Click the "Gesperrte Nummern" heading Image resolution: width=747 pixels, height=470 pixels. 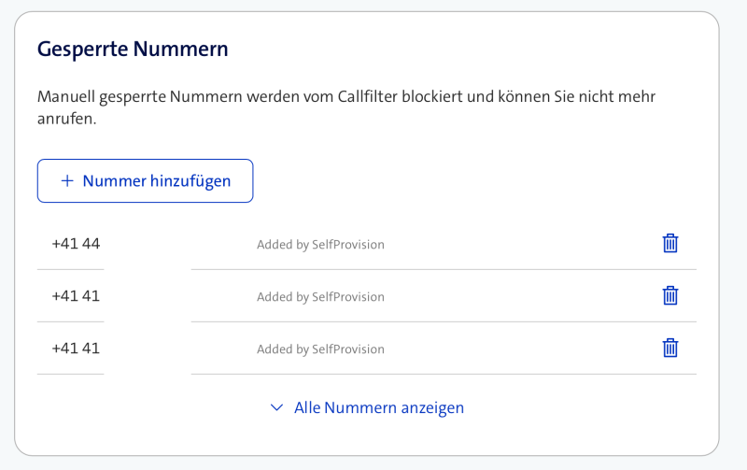click(133, 50)
